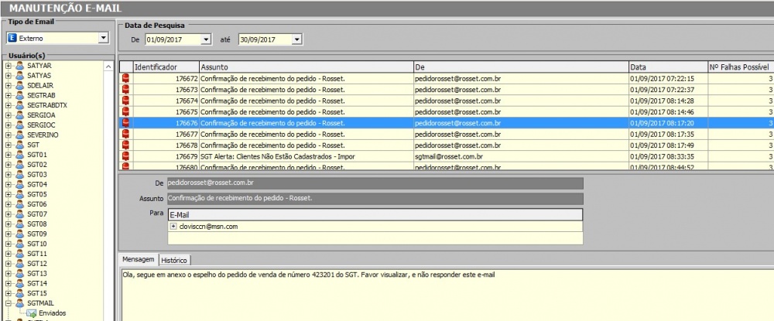Sort by the Assunto column header
774x321 pixels.
click(x=305, y=67)
